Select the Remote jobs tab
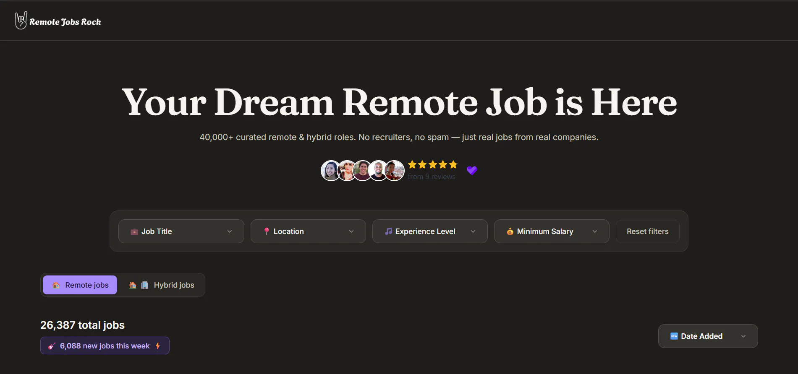798x374 pixels. coord(80,285)
